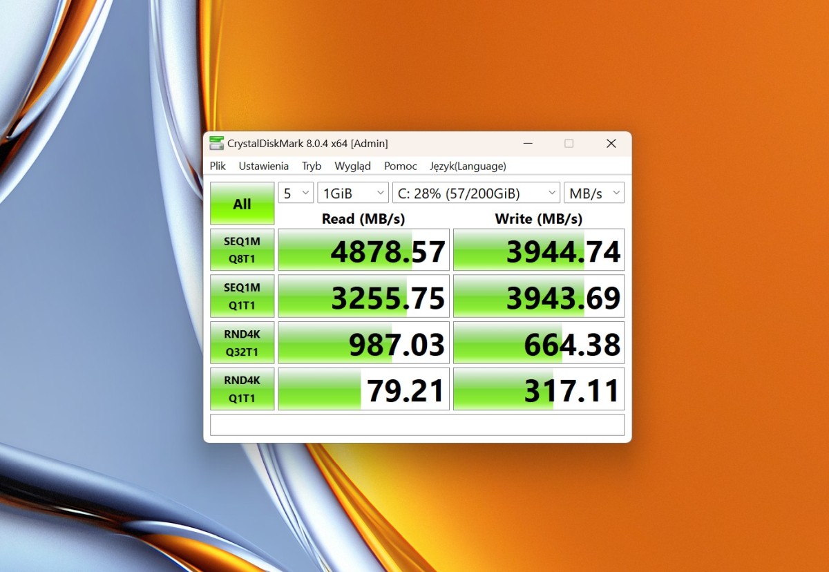Open the C: drive selection dropdown
Viewport: 829px width, 572px height.
(475, 193)
